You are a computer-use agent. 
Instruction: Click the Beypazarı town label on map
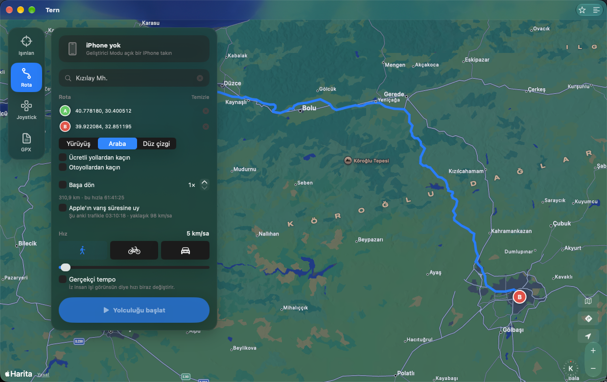coord(371,240)
